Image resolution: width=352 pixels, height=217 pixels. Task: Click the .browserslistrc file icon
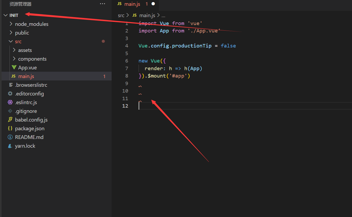click(11, 85)
